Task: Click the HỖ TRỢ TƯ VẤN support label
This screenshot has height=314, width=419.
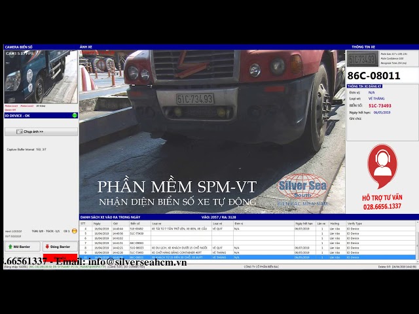Action: pos(382,198)
